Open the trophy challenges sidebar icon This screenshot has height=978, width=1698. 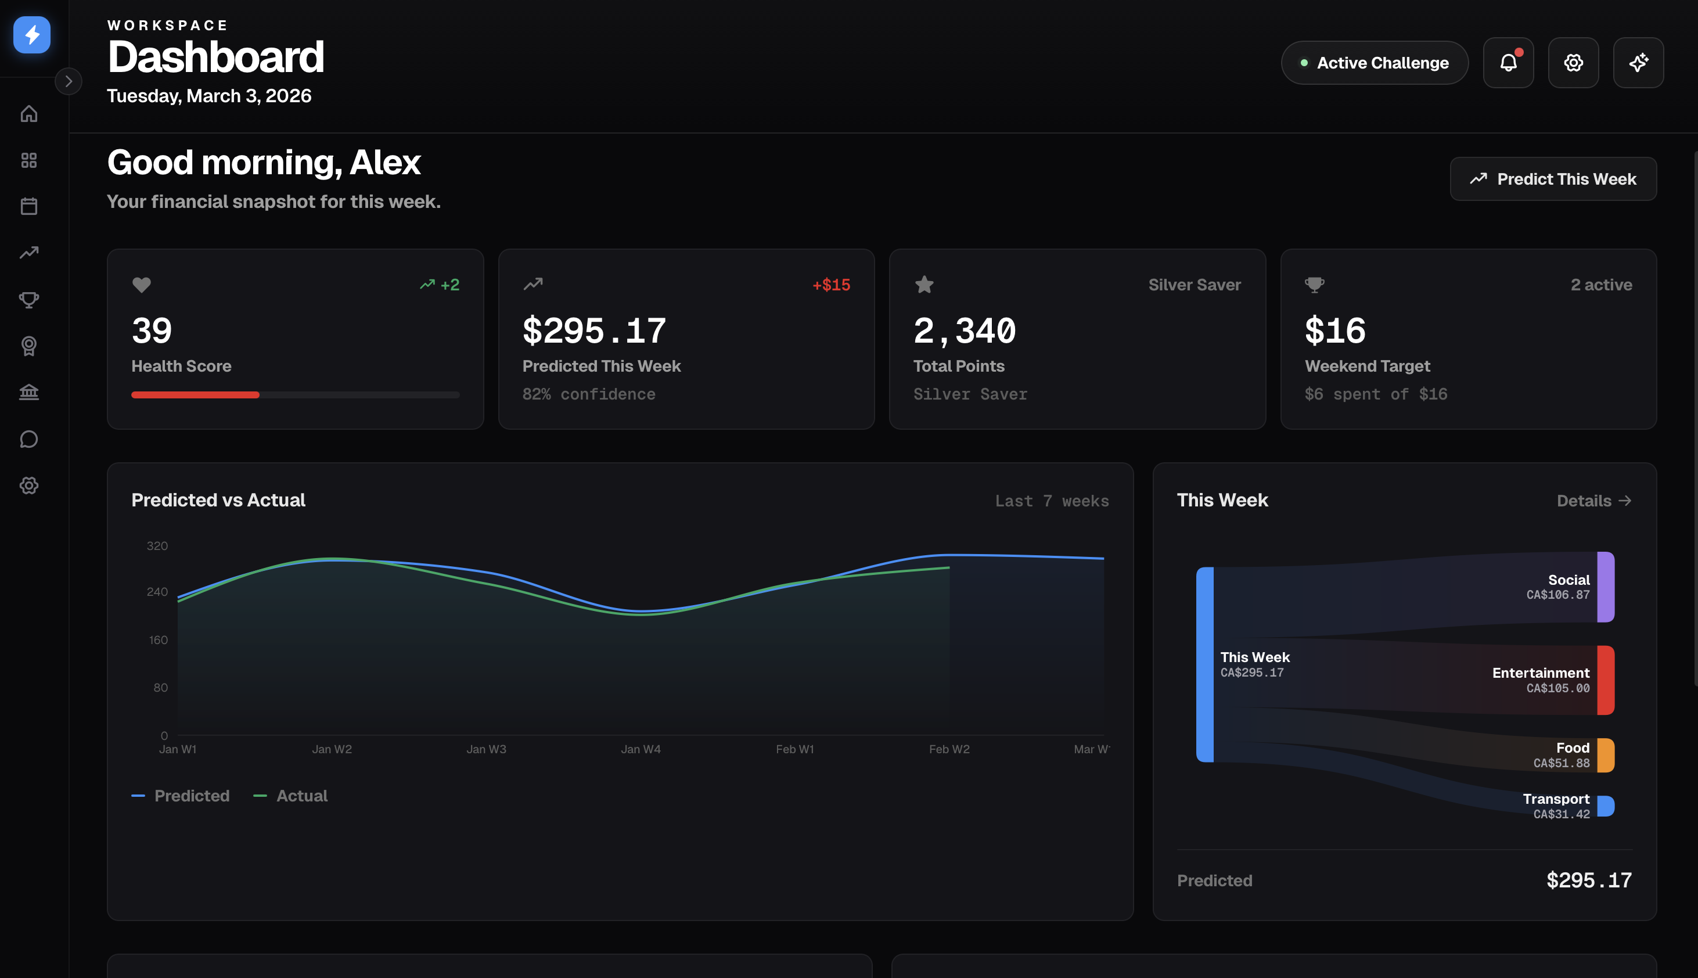pyautogui.click(x=29, y=299)
